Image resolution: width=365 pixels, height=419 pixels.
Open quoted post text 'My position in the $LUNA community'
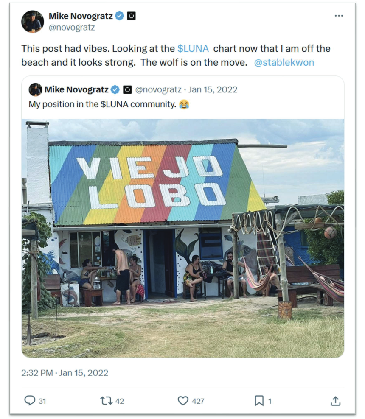point(102,104)
